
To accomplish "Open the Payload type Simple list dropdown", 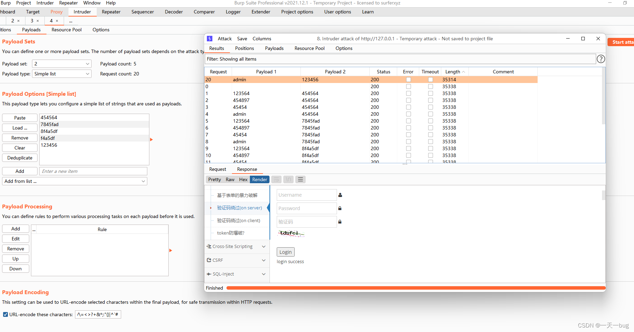I will point(62,74).
